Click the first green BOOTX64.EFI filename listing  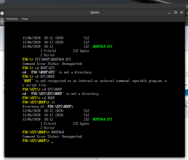point(103,47)
